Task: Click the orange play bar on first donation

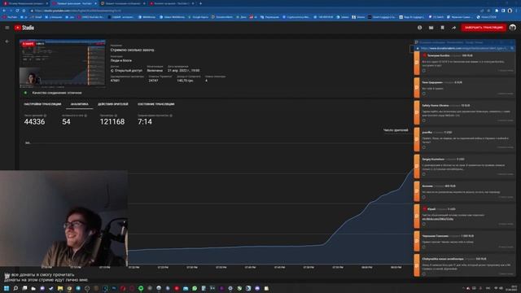Action: point(417,63)
